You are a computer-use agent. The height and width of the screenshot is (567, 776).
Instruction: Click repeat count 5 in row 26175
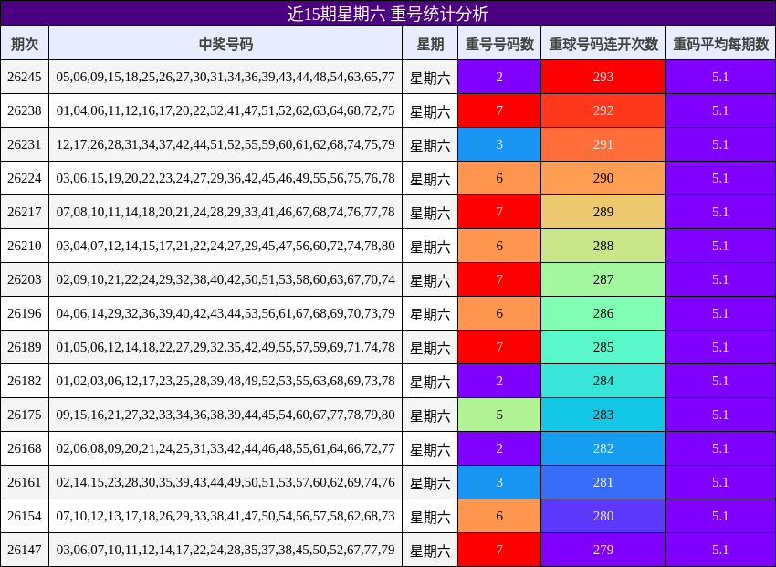pyautogui.click(x=499, y=415)
